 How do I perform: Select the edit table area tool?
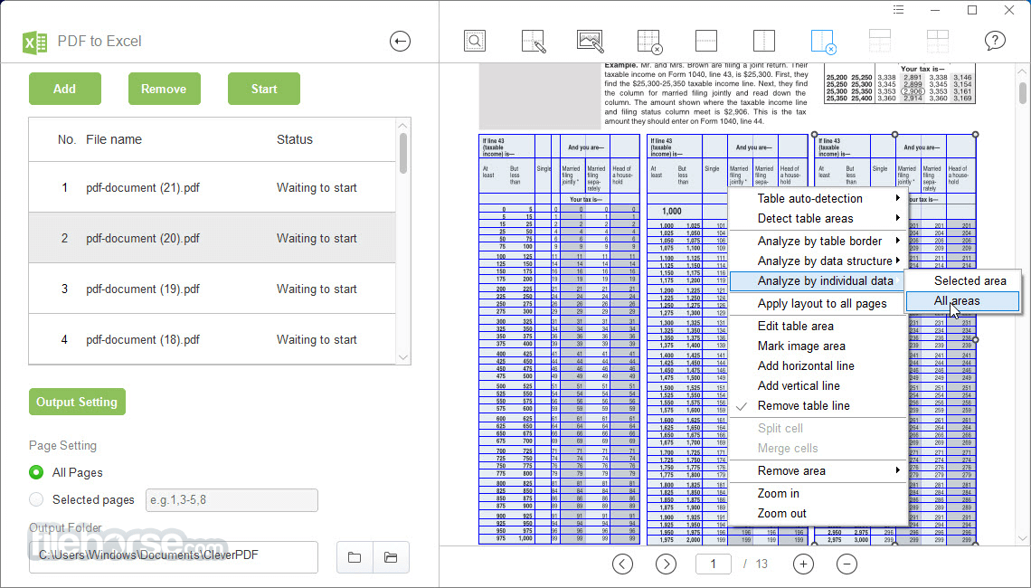(534, 41)
